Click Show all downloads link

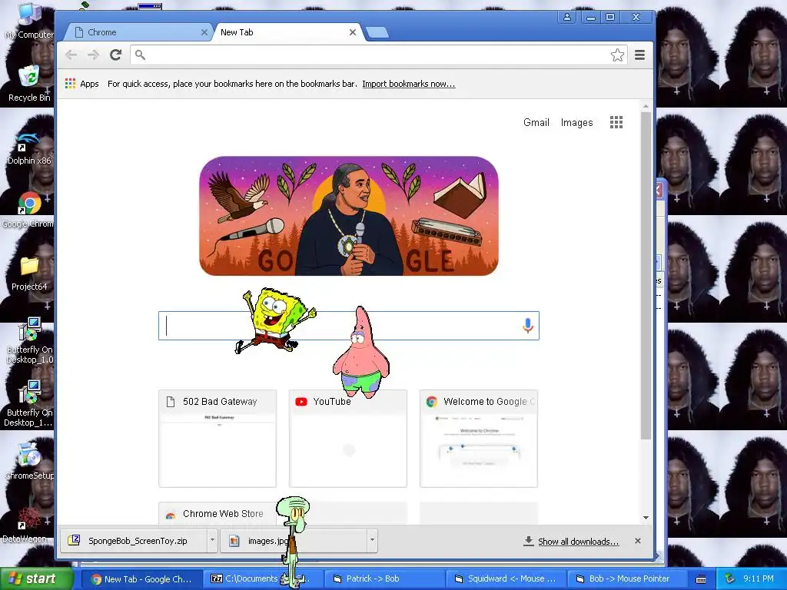click(x=578, y=542)
